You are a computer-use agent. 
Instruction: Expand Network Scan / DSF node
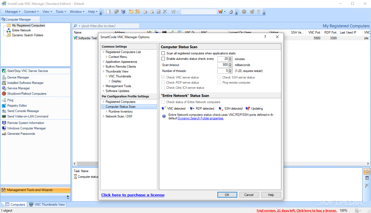coord(103,116)
